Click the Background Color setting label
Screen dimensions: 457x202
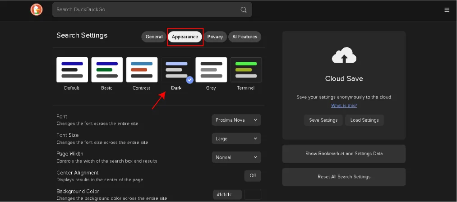click(x=78, y=191)
